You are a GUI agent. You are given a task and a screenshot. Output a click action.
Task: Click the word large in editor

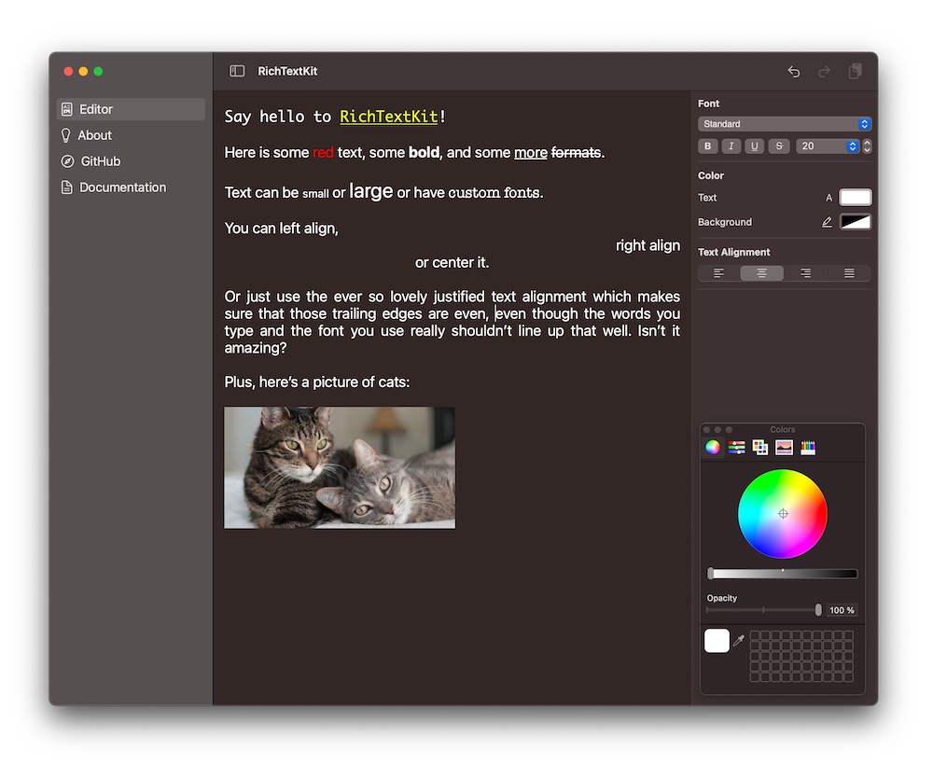370,191
